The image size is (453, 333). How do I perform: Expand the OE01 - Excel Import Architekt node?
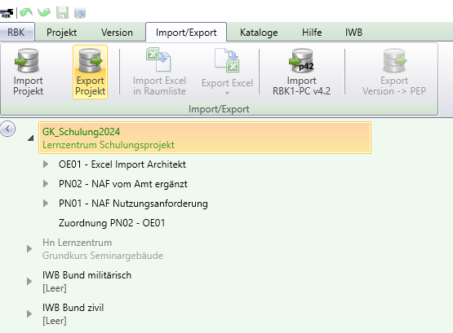click(x=46, y=164)
